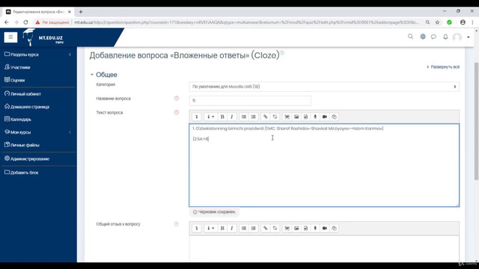Insert unordered list in general feedback editor

(x=244, y=228)
